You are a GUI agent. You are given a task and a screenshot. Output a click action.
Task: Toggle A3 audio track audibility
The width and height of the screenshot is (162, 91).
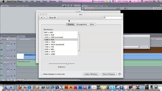tap(2, 76)
